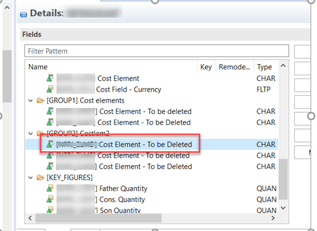Click the Father Quantity field icon
The image size is (317, 231).
point(50,188)
